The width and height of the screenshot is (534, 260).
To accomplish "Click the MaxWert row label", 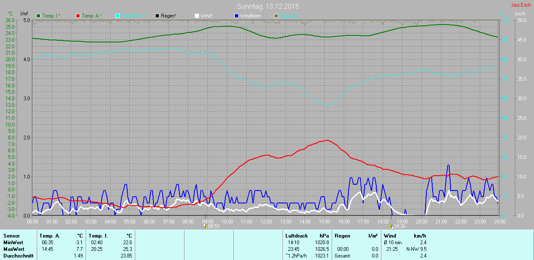I will pos(13,249).
